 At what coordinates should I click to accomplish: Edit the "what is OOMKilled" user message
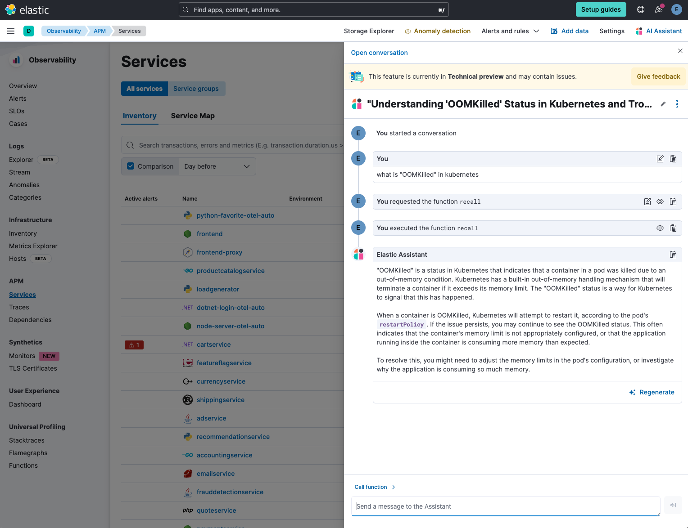pyautogui.click(x=660, y=159)
